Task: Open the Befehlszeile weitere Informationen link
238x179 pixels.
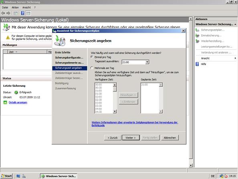Action: click(x=135, y=124)
